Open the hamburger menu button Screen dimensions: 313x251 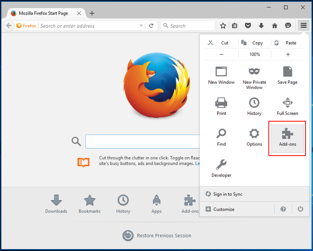click(x=304, y=25)
